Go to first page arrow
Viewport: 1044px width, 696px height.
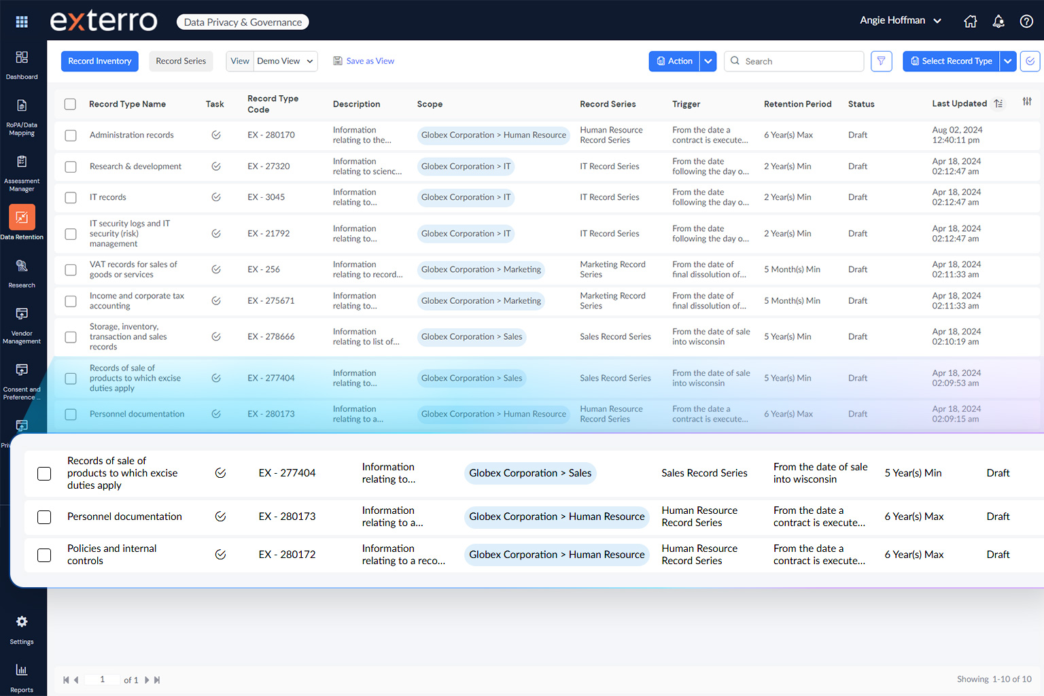(x=66, y=680)
